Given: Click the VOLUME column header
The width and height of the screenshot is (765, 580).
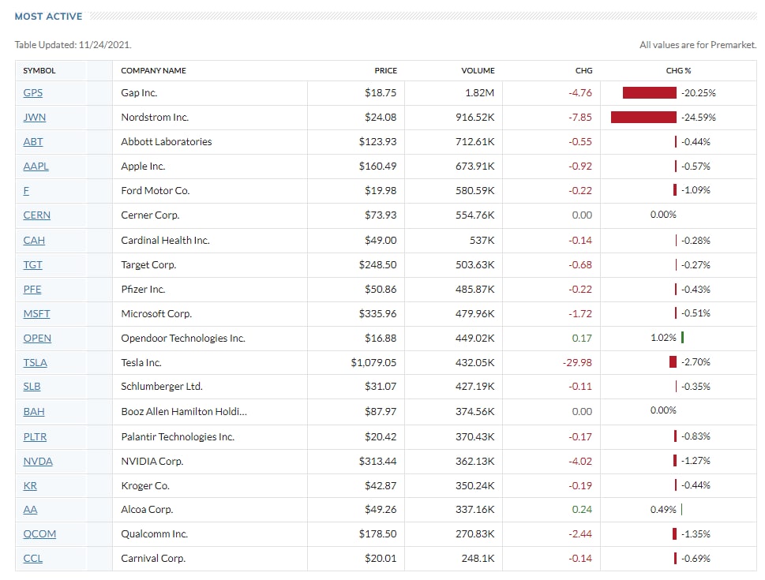Looking at the screenshot, I should coord(478,71).
